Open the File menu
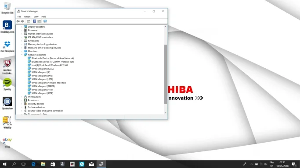This screenshot has height=168, width=300. pos(19,17)
